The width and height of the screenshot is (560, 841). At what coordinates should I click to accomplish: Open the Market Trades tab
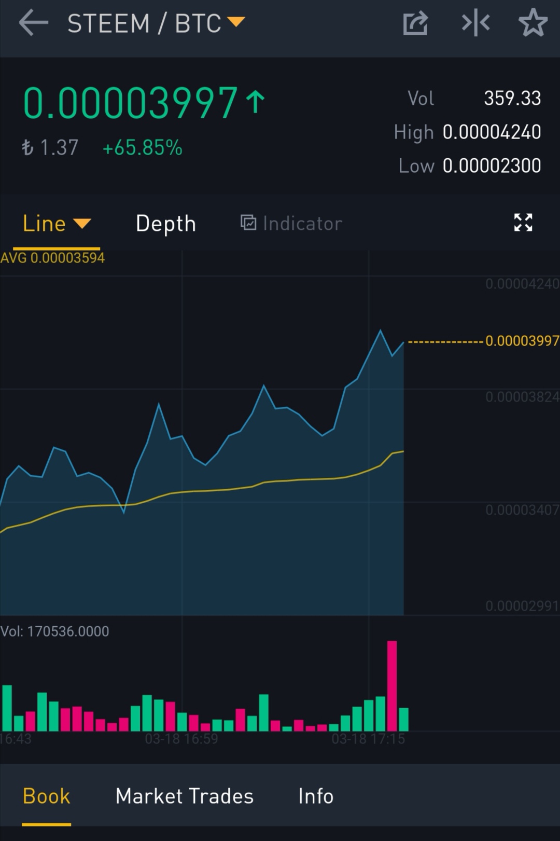[184, 796]
